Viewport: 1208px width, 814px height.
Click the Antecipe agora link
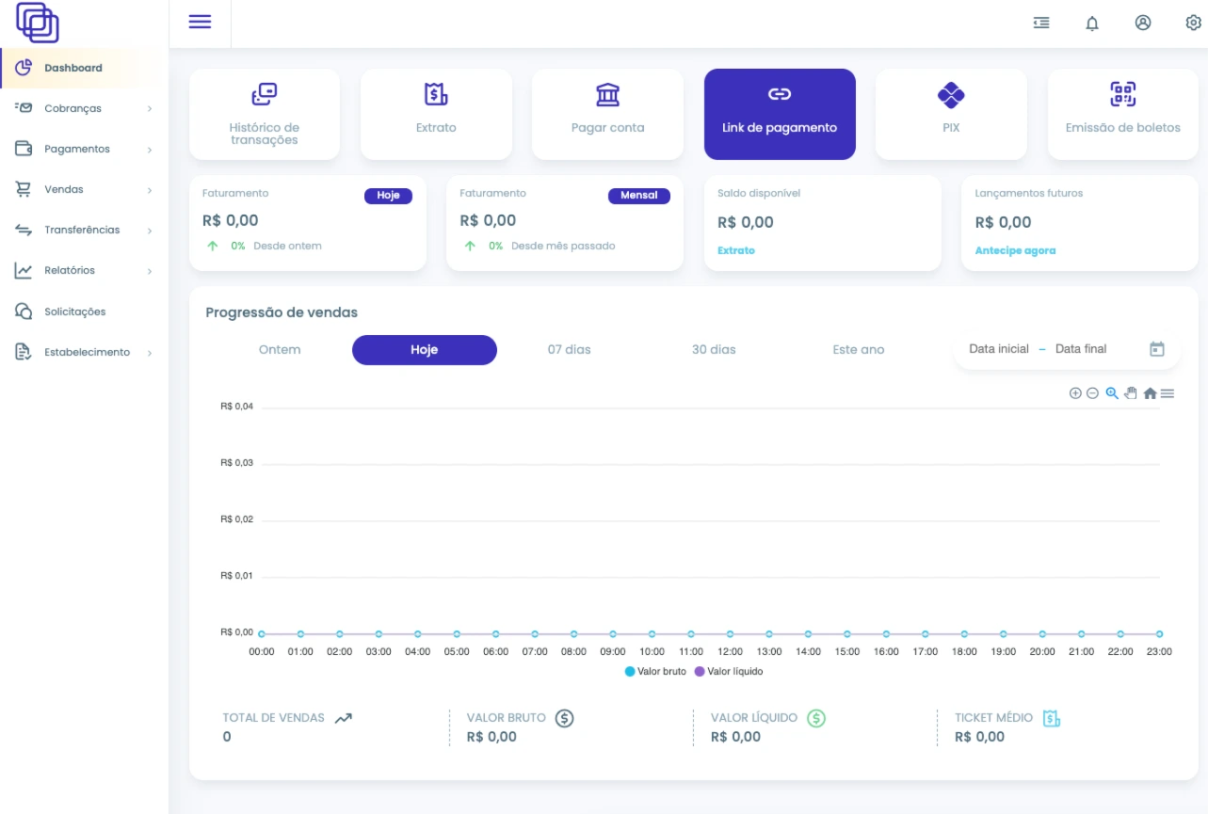(x=1015, y=251)
